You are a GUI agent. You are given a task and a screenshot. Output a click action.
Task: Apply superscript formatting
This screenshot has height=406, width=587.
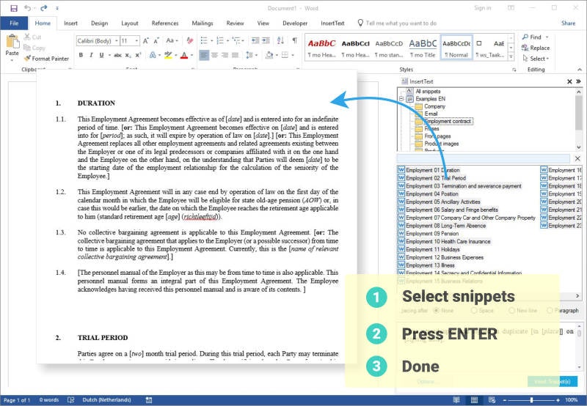tap(138, 55)
